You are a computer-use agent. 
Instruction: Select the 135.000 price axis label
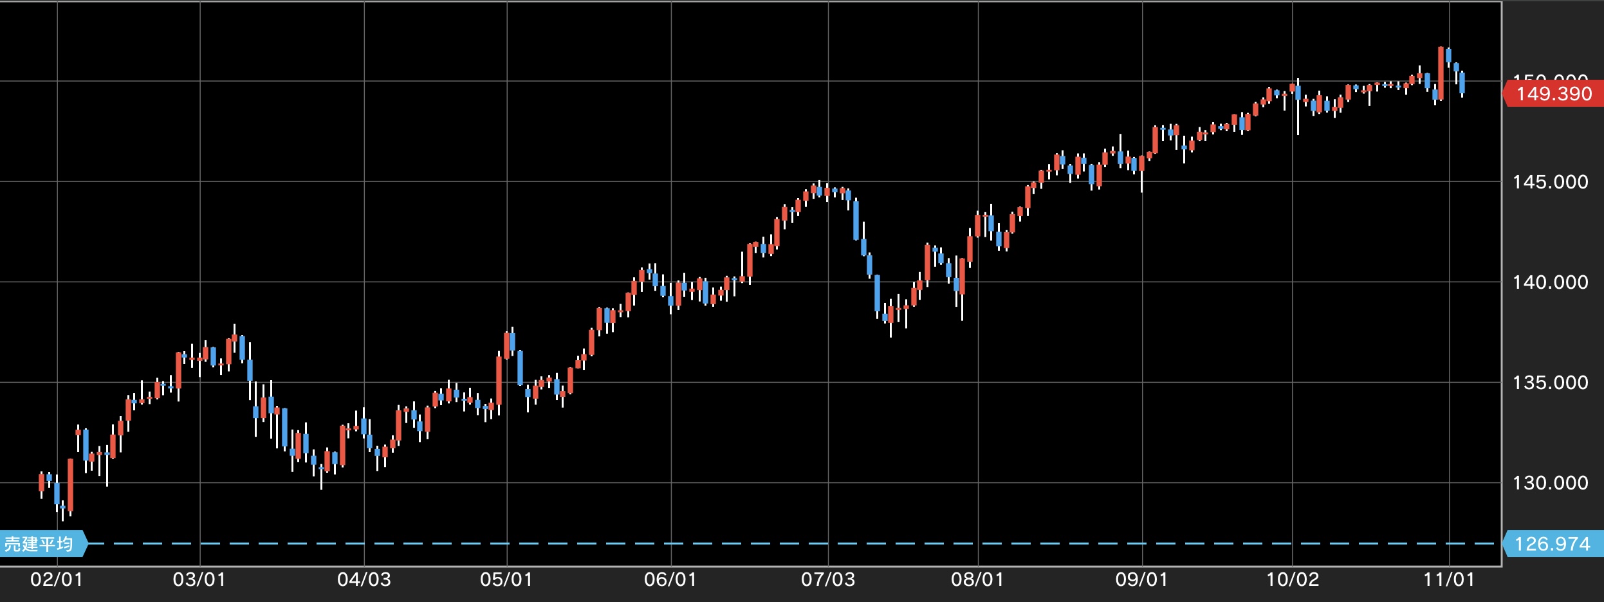[x=1550, y=383]
